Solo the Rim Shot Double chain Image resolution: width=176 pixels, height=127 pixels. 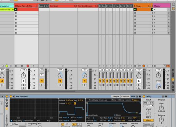tap(85, 85)
